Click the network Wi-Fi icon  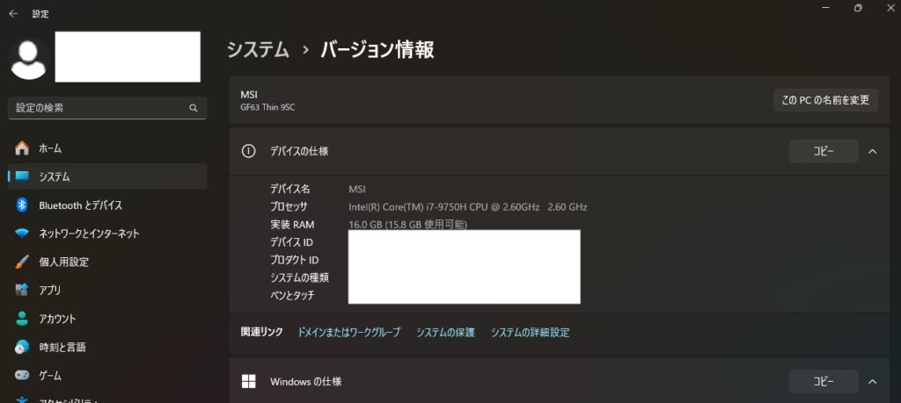click(x=22, y=234)
